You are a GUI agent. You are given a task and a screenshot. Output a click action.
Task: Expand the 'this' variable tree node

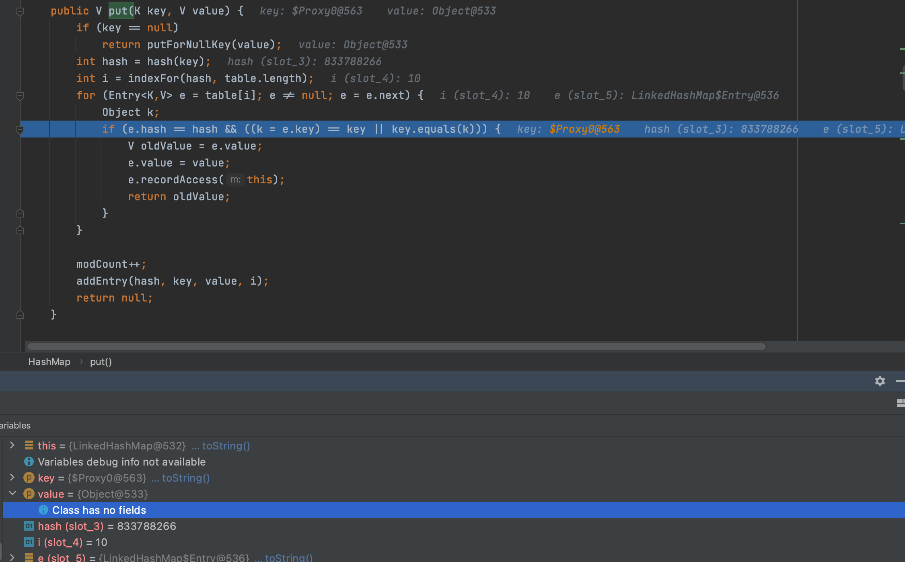(x=12, y=445)
